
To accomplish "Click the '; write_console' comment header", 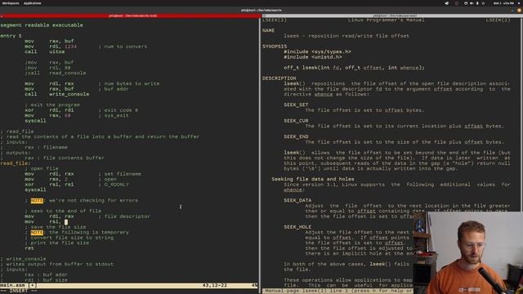I will 24,259.
